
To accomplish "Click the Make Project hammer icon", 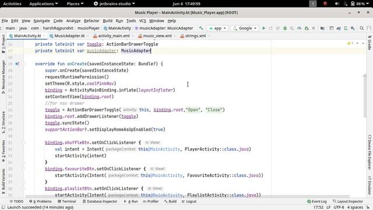I will (201, 28).
